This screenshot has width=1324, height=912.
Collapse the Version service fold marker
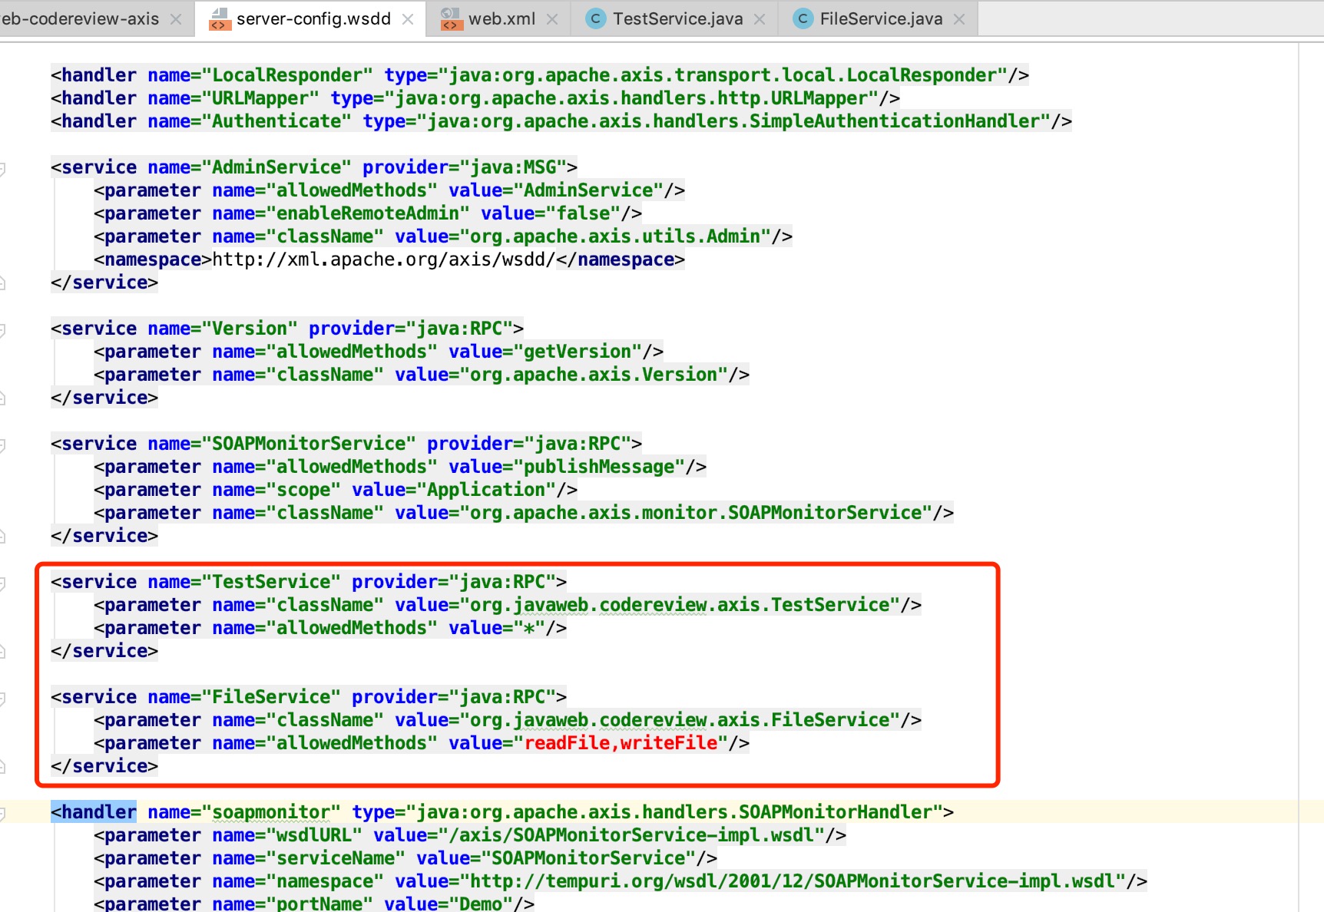click(x=2, y=329)
